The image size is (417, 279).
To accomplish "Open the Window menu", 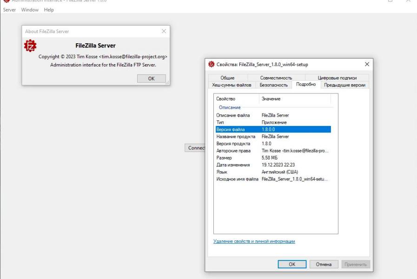I will tap(30, 10).
